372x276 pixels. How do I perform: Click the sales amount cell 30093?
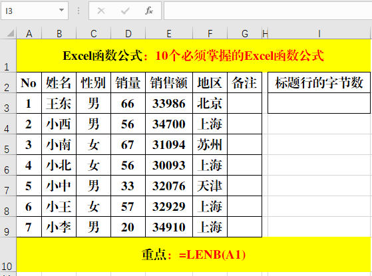click(169, 166)
